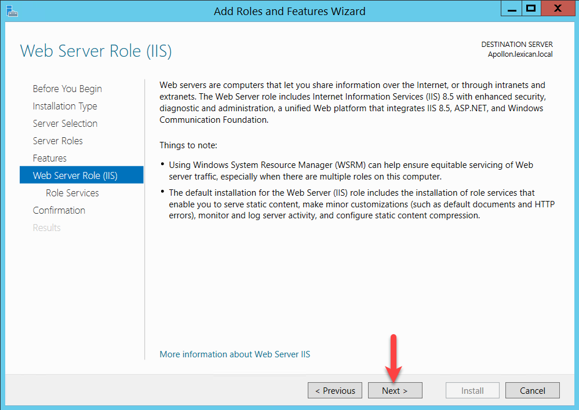Open the Features step
Screen dimensions: 579x410
pos(49,158)
